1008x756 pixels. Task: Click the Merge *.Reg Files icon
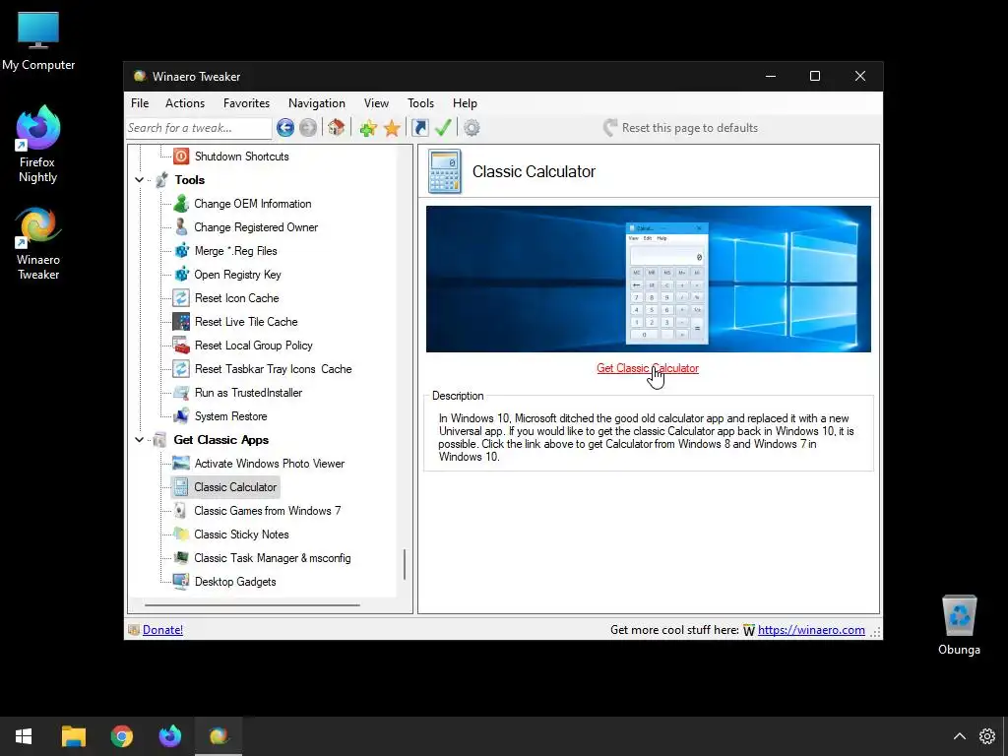pyautogui.click(x=181, y=251)
